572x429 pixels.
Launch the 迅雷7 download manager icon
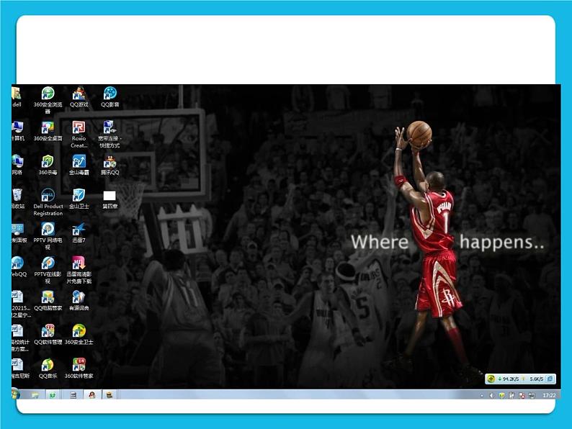[x=79, y=230]
